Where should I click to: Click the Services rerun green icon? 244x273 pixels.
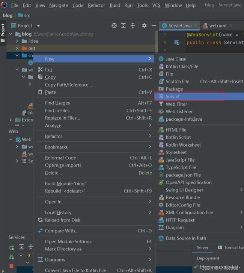12,247
